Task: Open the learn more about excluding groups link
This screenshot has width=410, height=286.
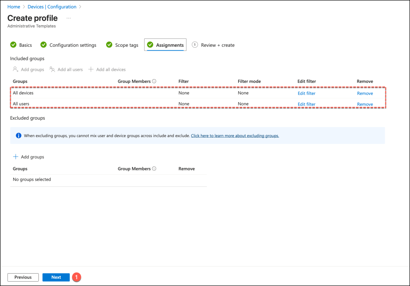Action: click(x=235, y=136)
